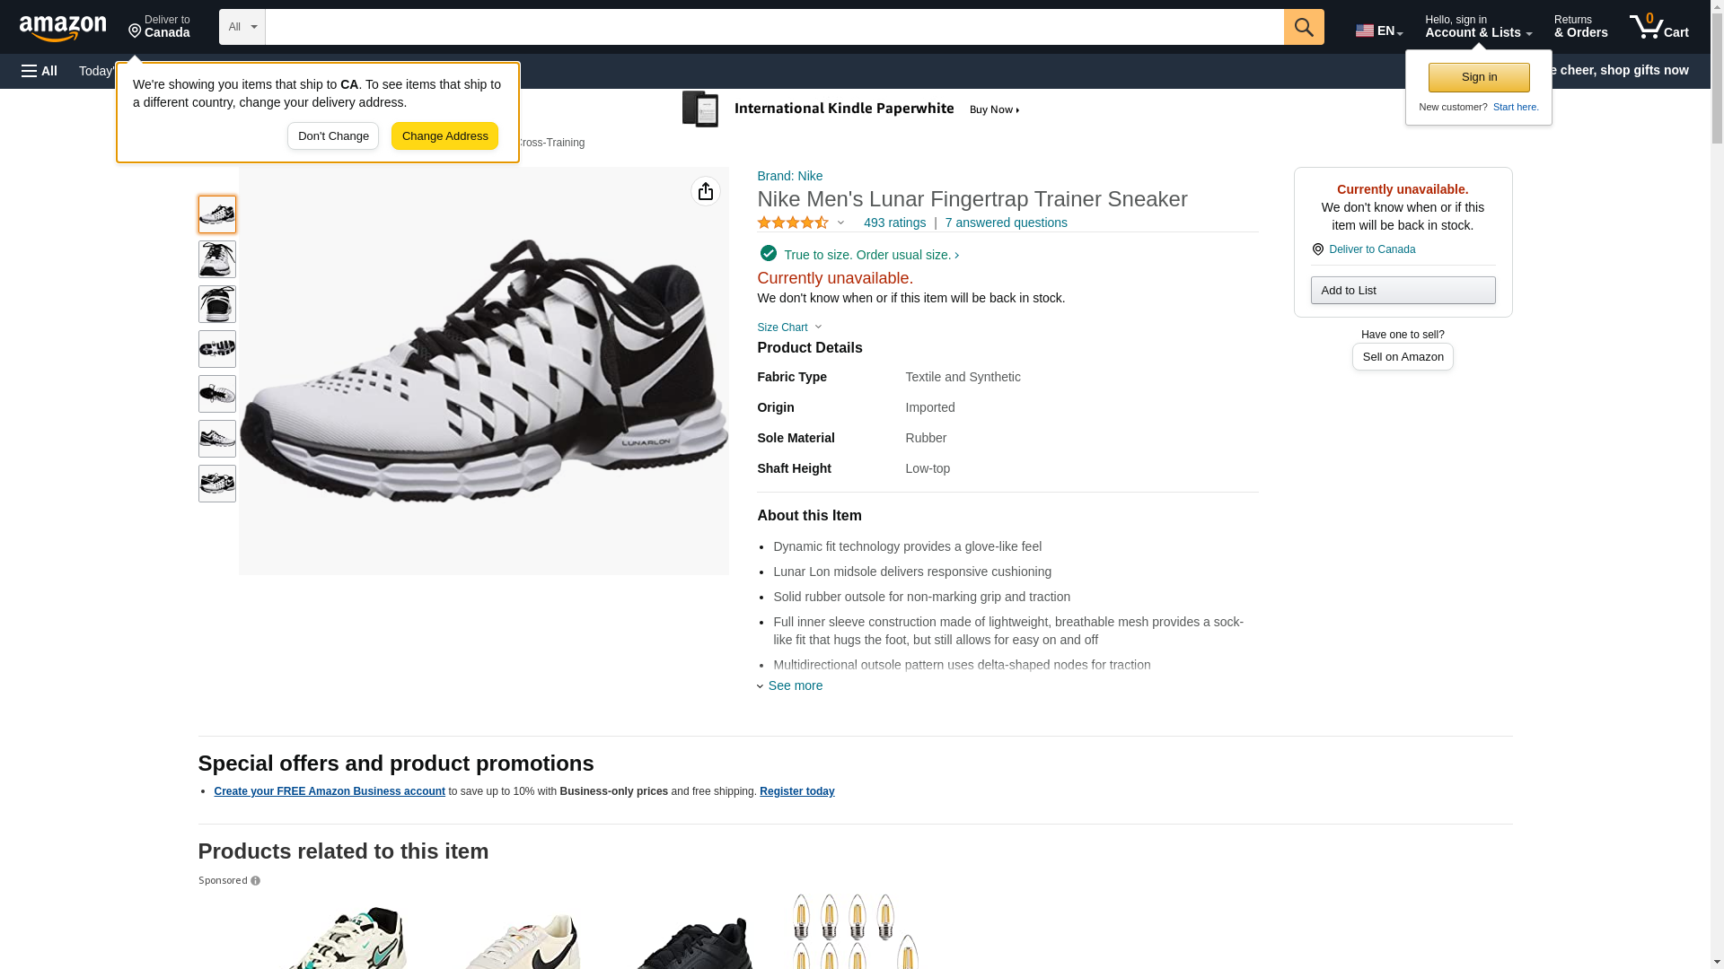The height and width of the screenshot is (969, 1724).
Task: Click inside the Amazon search field
Action: coord(774,27)
